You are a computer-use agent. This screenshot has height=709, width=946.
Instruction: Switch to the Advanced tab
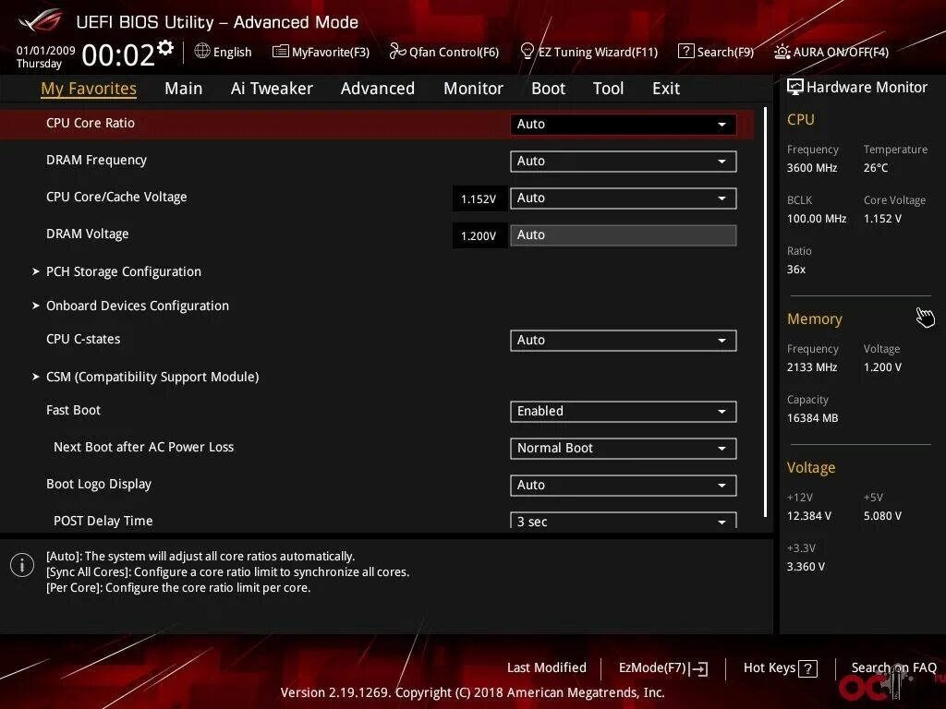pos(378,89)
